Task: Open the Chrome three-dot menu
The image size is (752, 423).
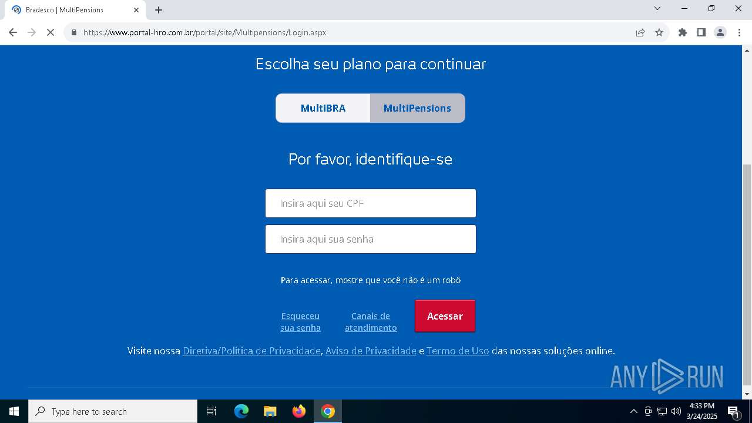Action: [x=739, y=32]
